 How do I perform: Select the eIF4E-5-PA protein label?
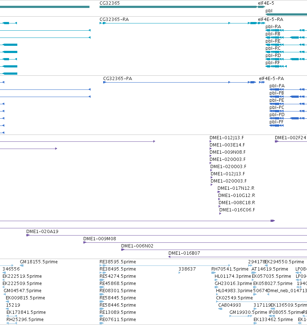coord(272,79)
